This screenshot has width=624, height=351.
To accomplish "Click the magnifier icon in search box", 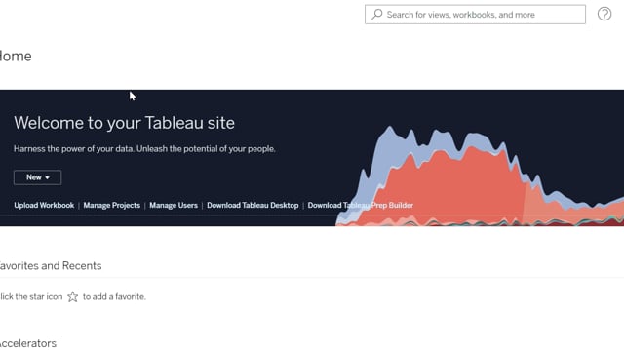I will coord(377,15).
